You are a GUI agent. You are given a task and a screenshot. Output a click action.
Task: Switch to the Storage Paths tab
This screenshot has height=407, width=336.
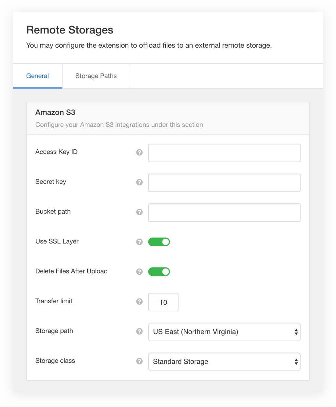tap(96, 76)
